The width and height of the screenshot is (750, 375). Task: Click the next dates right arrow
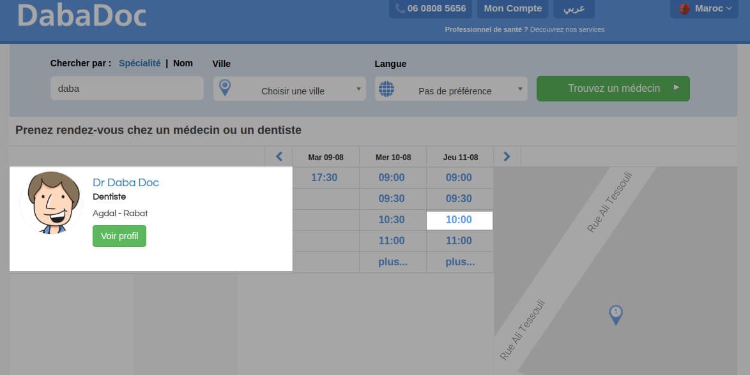pos(507,157)
